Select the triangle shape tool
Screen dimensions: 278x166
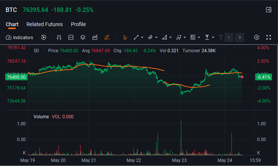(165, 37)
